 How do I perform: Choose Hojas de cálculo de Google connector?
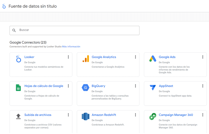click(44, 86)
